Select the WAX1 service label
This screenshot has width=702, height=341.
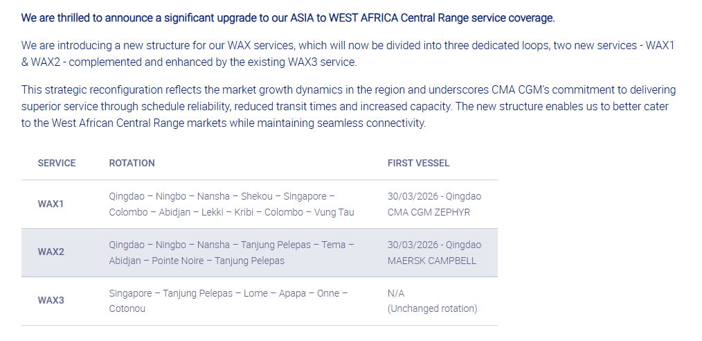51,204
